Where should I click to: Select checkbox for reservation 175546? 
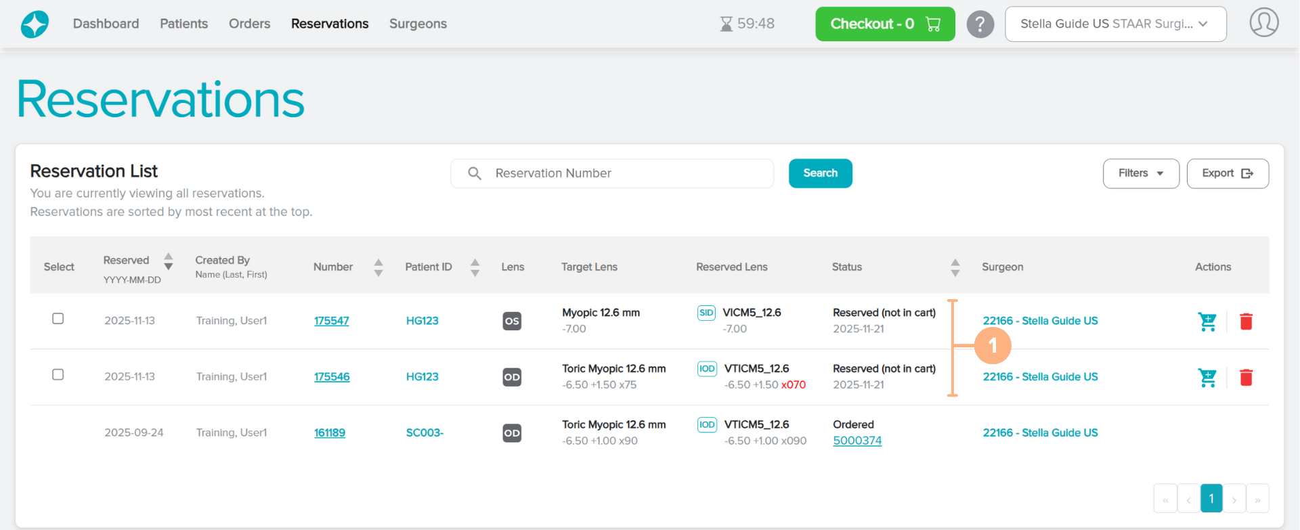click(58, 375)
